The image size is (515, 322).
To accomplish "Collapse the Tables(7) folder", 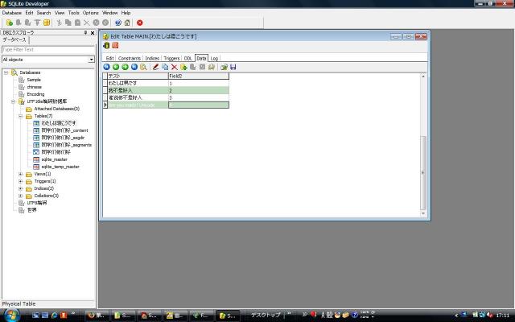I will [20, 116].
